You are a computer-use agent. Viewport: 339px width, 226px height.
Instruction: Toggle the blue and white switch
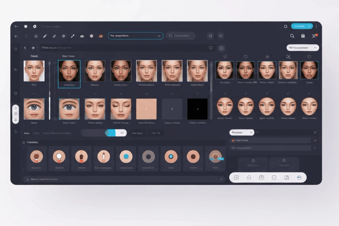tap(116, 133)
